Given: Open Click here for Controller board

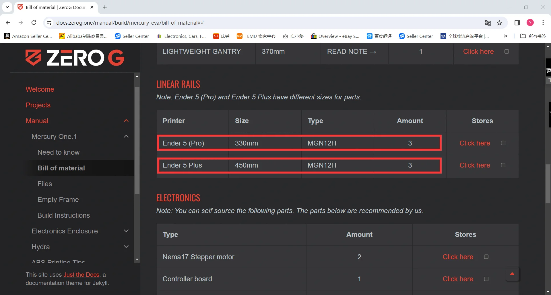Looking at the screenshot, I should coord(458,279).
